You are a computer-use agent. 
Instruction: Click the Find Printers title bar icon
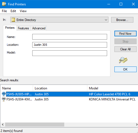tap(4, 4)
